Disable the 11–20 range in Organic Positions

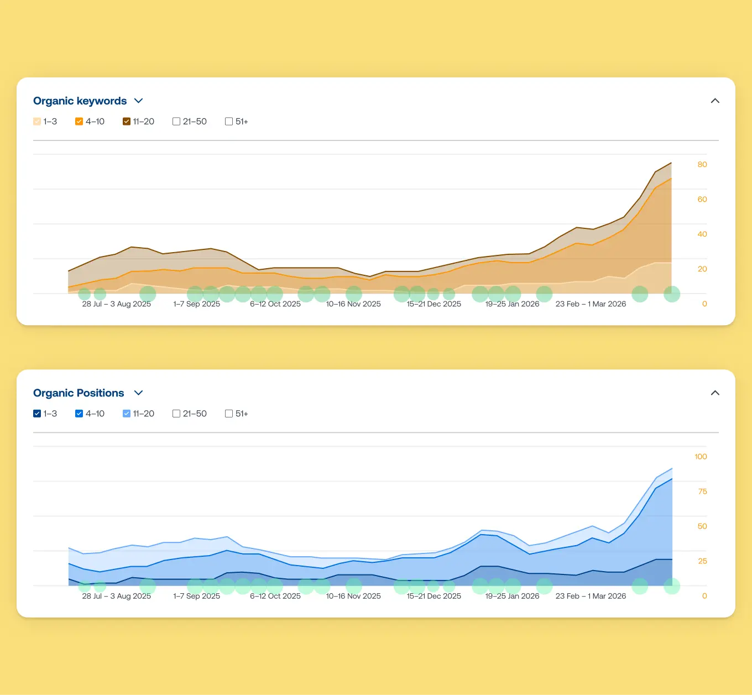coord(126,413)
